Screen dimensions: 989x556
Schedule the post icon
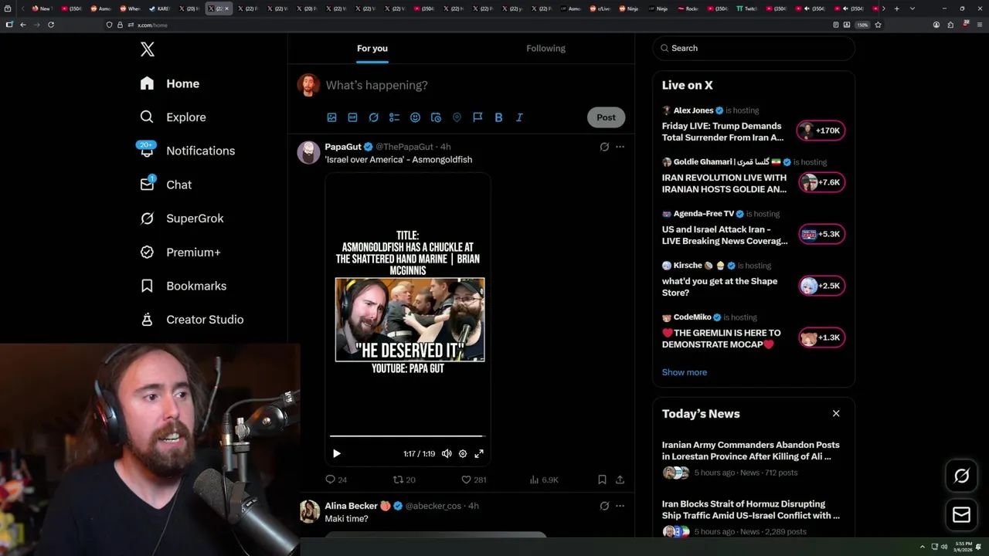click(436, 117)
